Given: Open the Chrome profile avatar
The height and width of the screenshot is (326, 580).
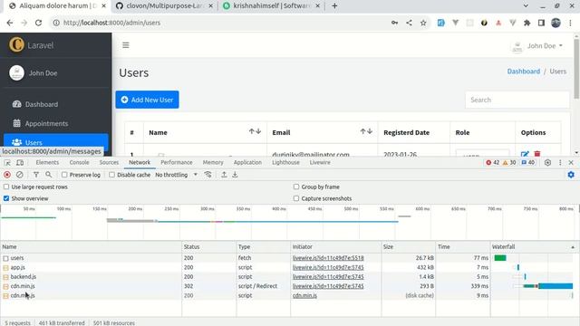Looking at the screenshot, I should click(556, 23).
